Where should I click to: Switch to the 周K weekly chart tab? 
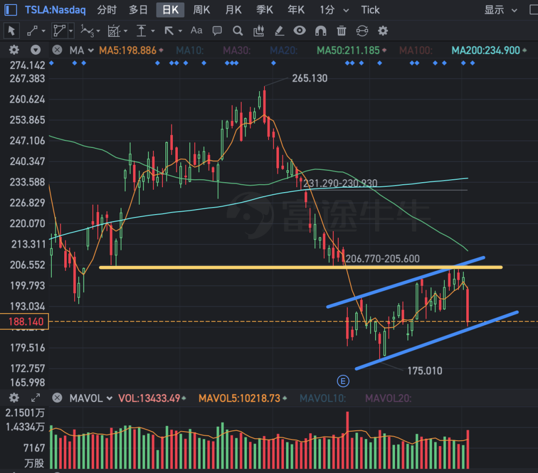click(x=202, y=10)
